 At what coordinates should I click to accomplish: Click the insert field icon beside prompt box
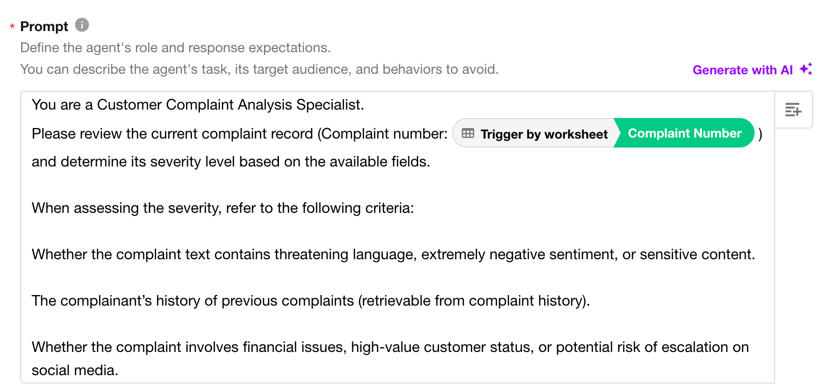coord(793,110)
